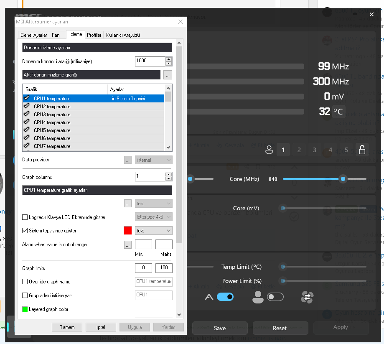The image size is (384, 344).
Task: Click the graph list scrollbar down arrow
Action: (168, 147)
